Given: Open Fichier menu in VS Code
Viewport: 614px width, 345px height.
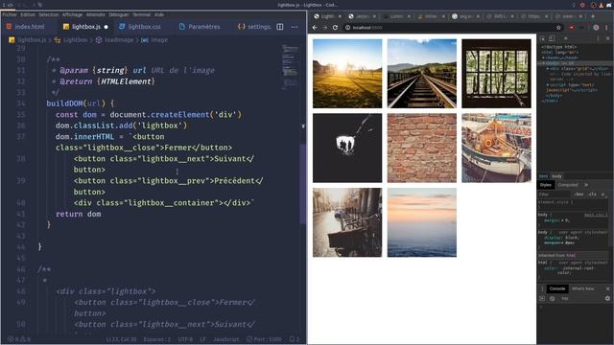Looking at the screenshot, I should [x=10, y=14].
